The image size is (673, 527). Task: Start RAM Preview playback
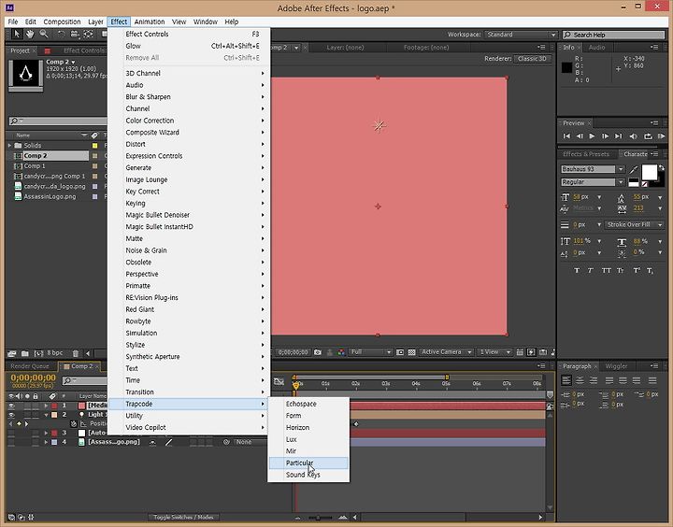[662, 136]
